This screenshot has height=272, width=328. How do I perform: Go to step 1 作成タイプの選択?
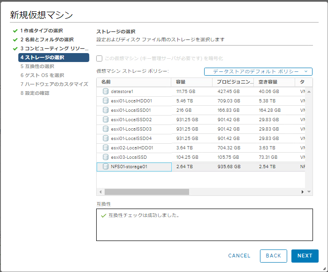coord(41,31)
